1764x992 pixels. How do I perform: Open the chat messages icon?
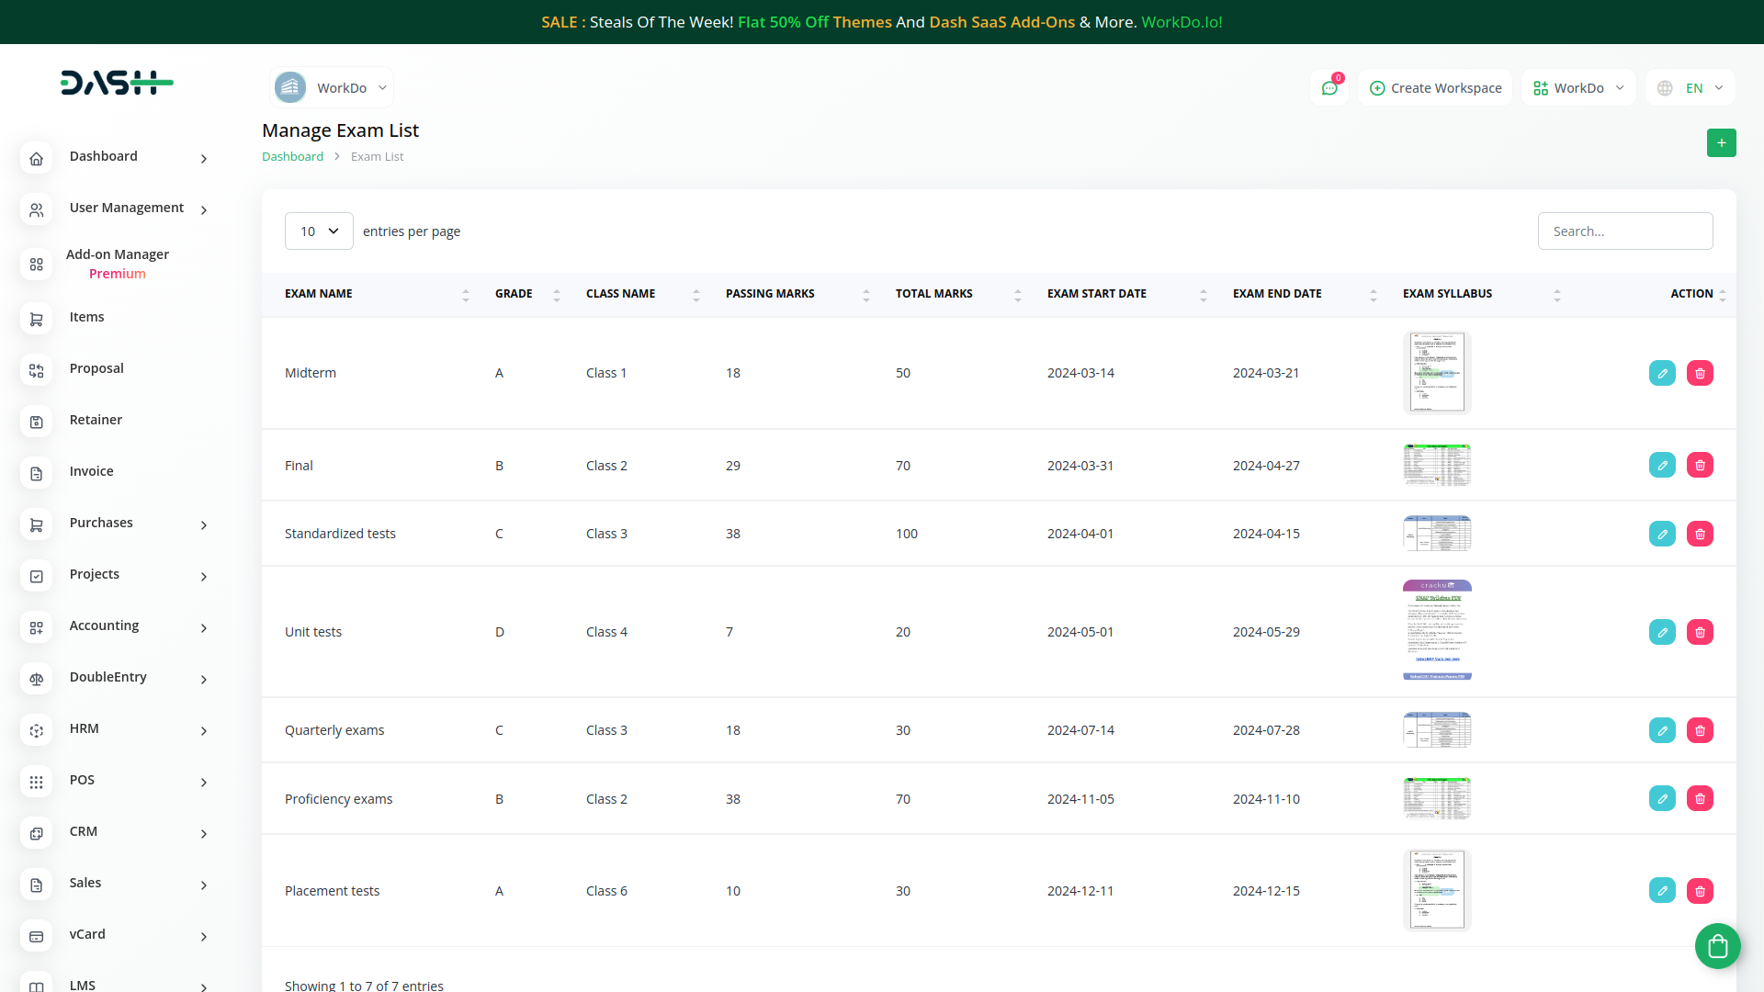pyautogui.click(x=1329, y=88)
